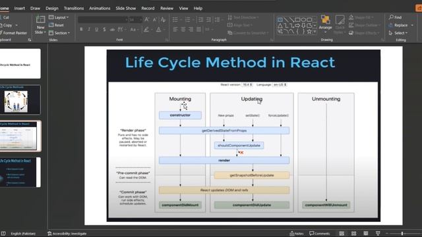Start Slide Show from status bar icon
Image resolution: width=422 pixels, height=237 pixels.
tap(378, 234)
